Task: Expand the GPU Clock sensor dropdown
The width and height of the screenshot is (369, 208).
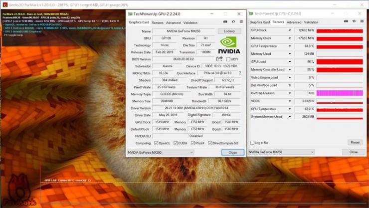Action: click(x=290, y=30)
